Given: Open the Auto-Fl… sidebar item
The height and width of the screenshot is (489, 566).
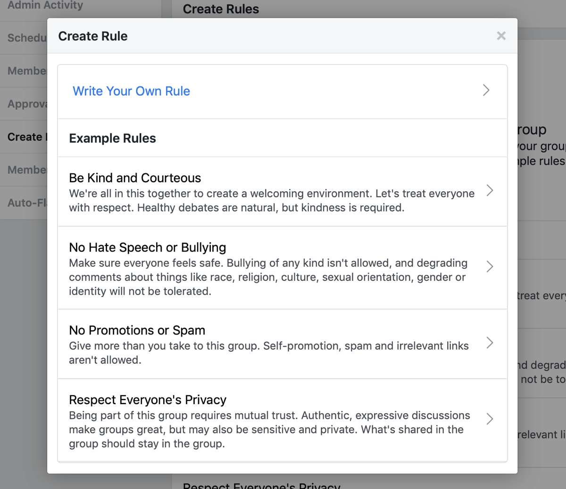Looking at the screenshot, I should [26, 203].
